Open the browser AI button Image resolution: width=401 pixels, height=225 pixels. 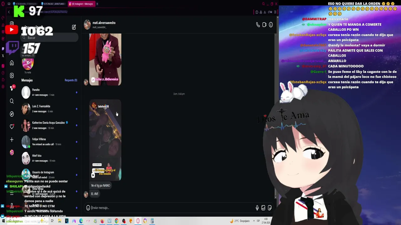[270, 12]
